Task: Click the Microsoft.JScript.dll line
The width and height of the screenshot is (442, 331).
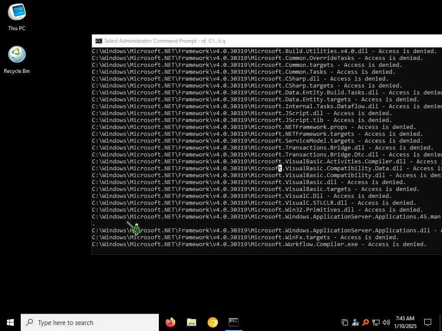Action: click(242, 113)
